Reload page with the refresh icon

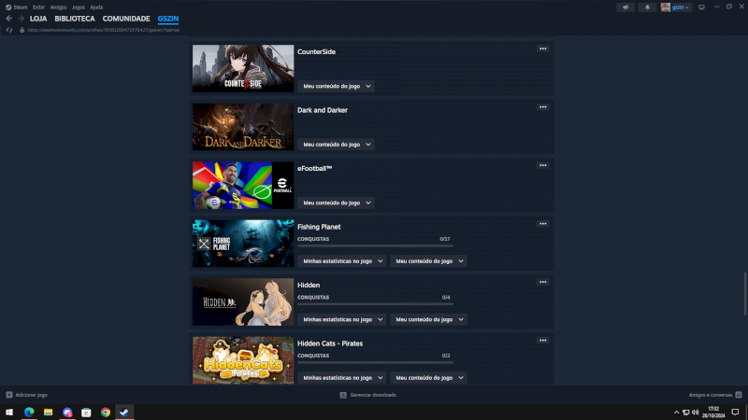[x=9, y=30]
